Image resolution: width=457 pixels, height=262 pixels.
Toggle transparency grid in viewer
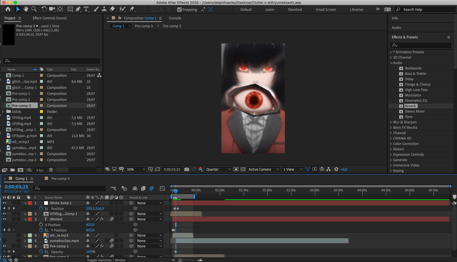pyautogui.click(x=243, y=169)
